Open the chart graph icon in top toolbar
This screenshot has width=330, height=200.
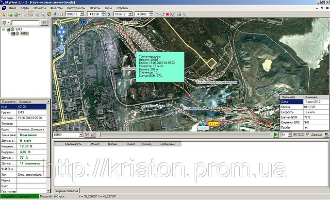point(173,14)
